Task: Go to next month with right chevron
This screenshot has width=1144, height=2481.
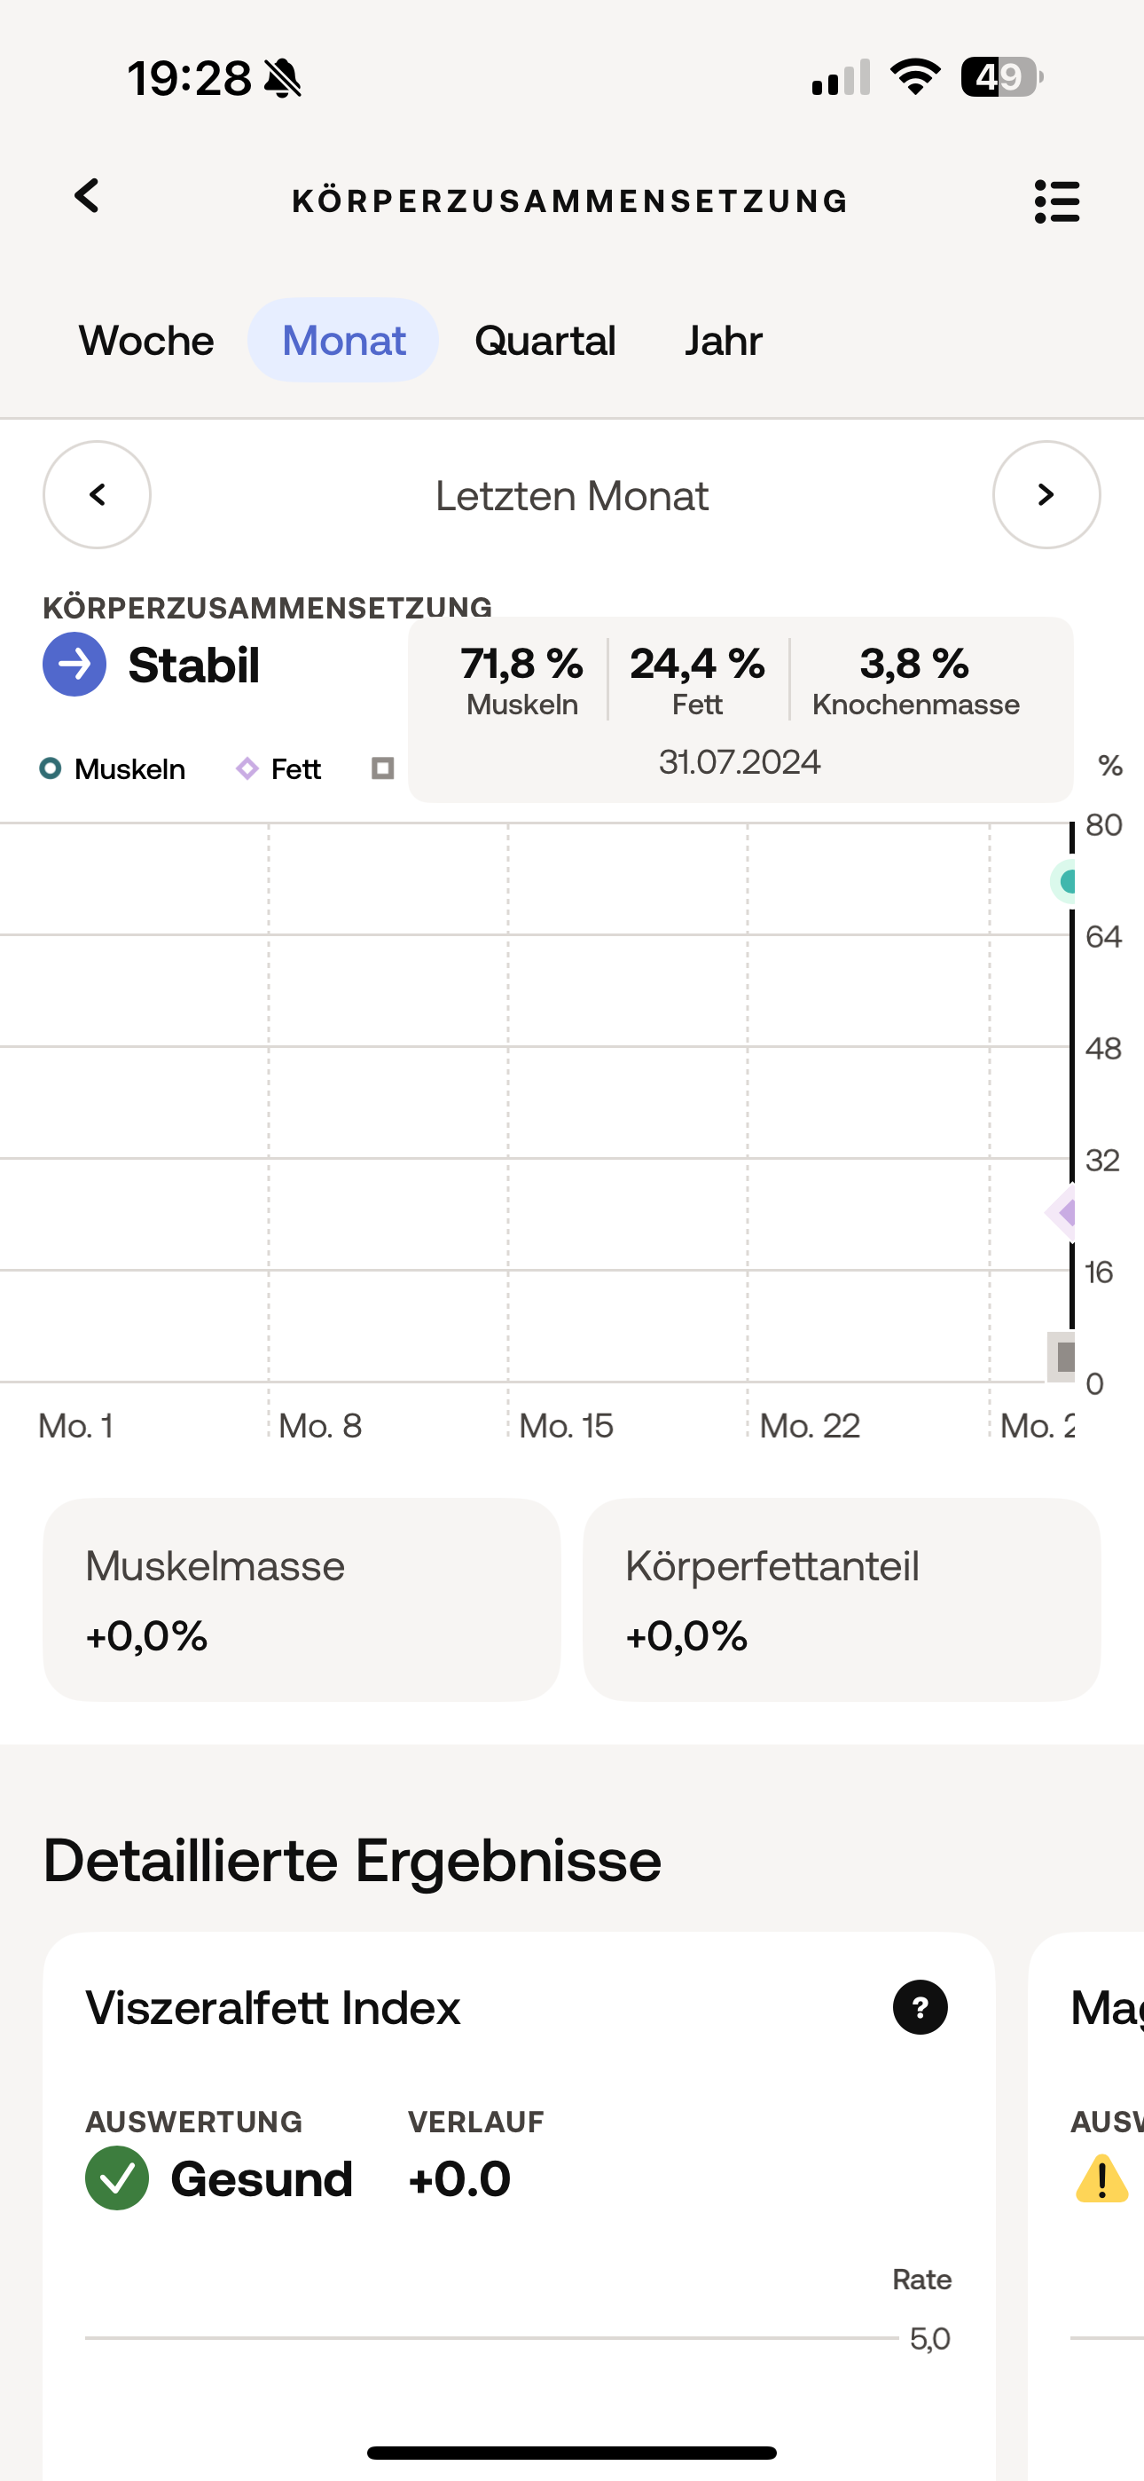Action: (x=1046, y=495)
